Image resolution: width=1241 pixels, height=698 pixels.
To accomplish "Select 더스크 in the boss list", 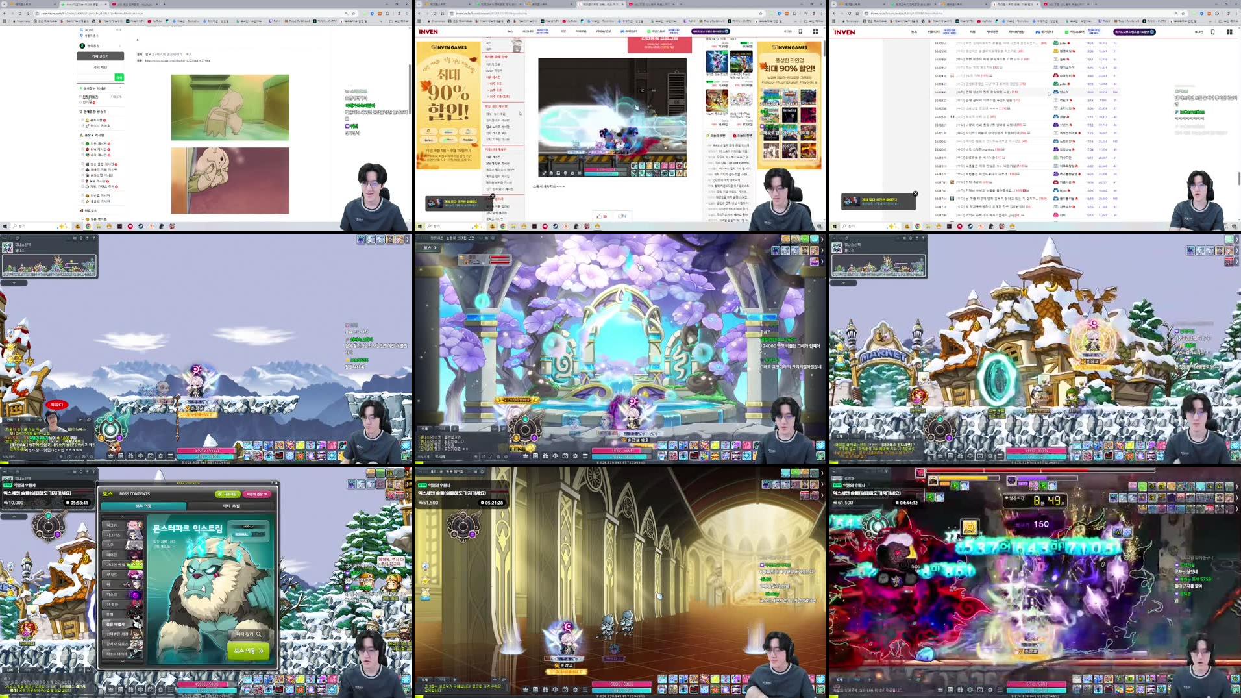I will point(121,594).
